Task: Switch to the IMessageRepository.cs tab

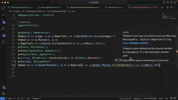Action: 21,7
